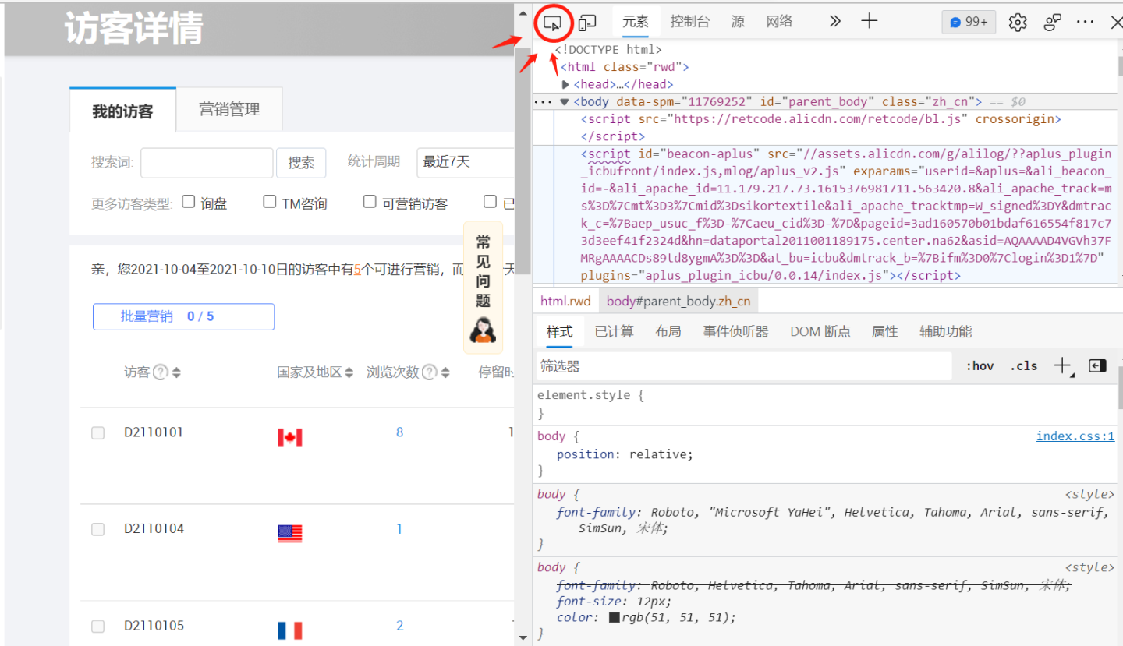1123x646 pixels.
Task: Select the 我的访客 page tab
Action: point(122,111)
